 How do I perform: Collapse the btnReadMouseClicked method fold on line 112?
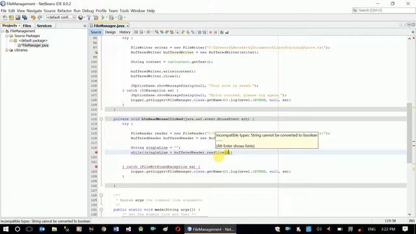click(x=101, y=119)
